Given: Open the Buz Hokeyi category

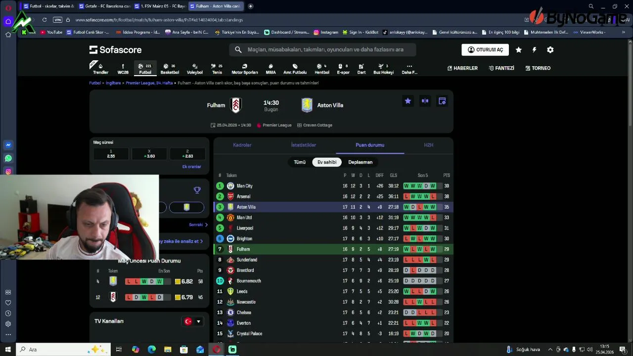Looking at the screenshot, I should point(384,69).
